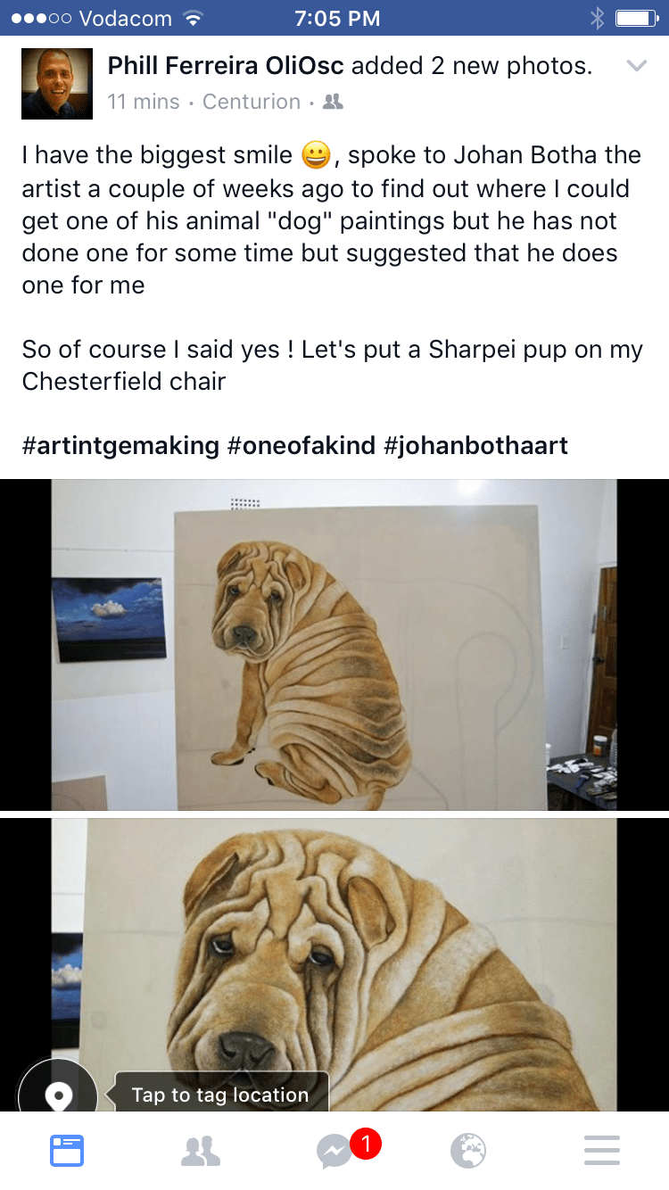Screen dimensions: 669x1190
Task: Open the News Feed tab icon
Action: (x=67, y=1150)
